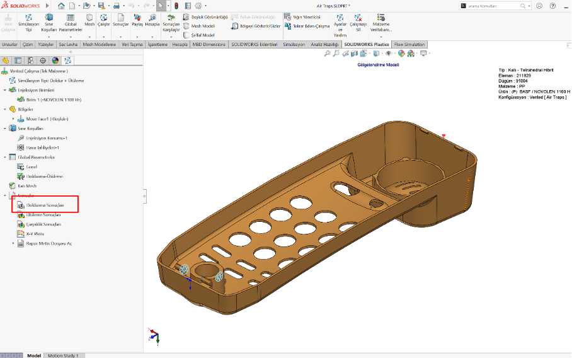The height and width of the screenshot is (358, 572).
Task: Open Sonuçları Karşılaştır compare tool
Action: tap(171, 23)
